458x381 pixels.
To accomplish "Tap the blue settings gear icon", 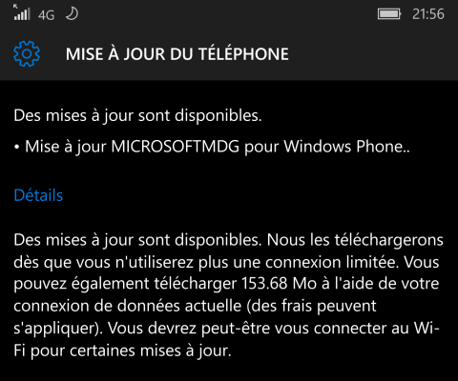I will [27, 53].
